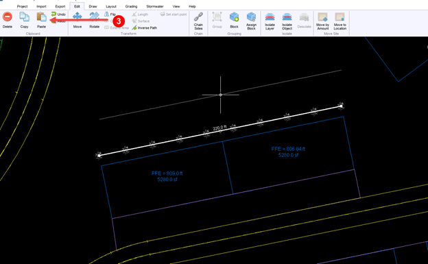Viewport: 428px width, 264px height.
Task: Open the Draw ribbon tab
Action: [93, 6]
